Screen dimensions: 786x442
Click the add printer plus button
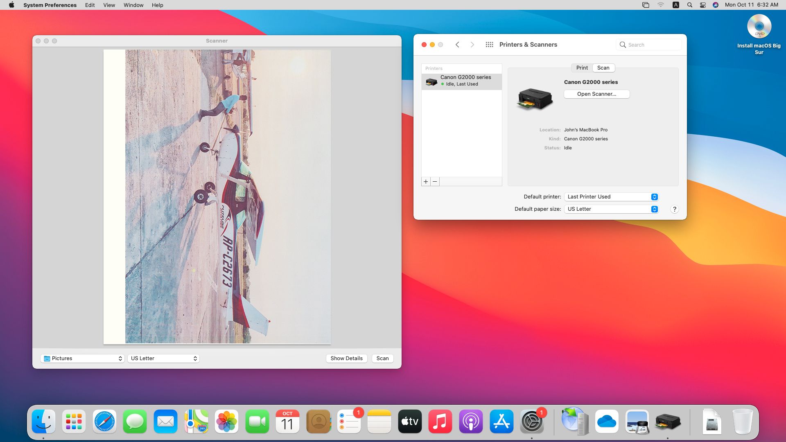click(426, 182)
